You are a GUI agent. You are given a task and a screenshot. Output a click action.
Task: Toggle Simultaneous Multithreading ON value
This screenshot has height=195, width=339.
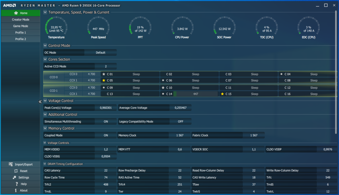pyautogui.click(x=106, y=121)
